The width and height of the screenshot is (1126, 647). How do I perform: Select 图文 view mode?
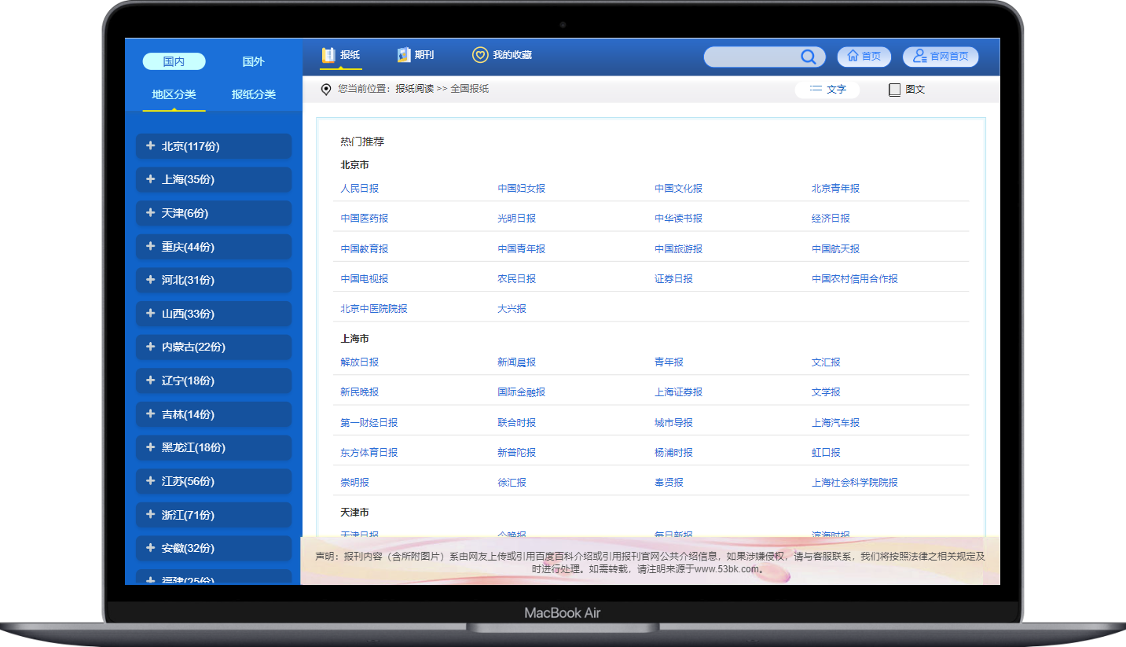pyautogui.click(x=907, y=90)
